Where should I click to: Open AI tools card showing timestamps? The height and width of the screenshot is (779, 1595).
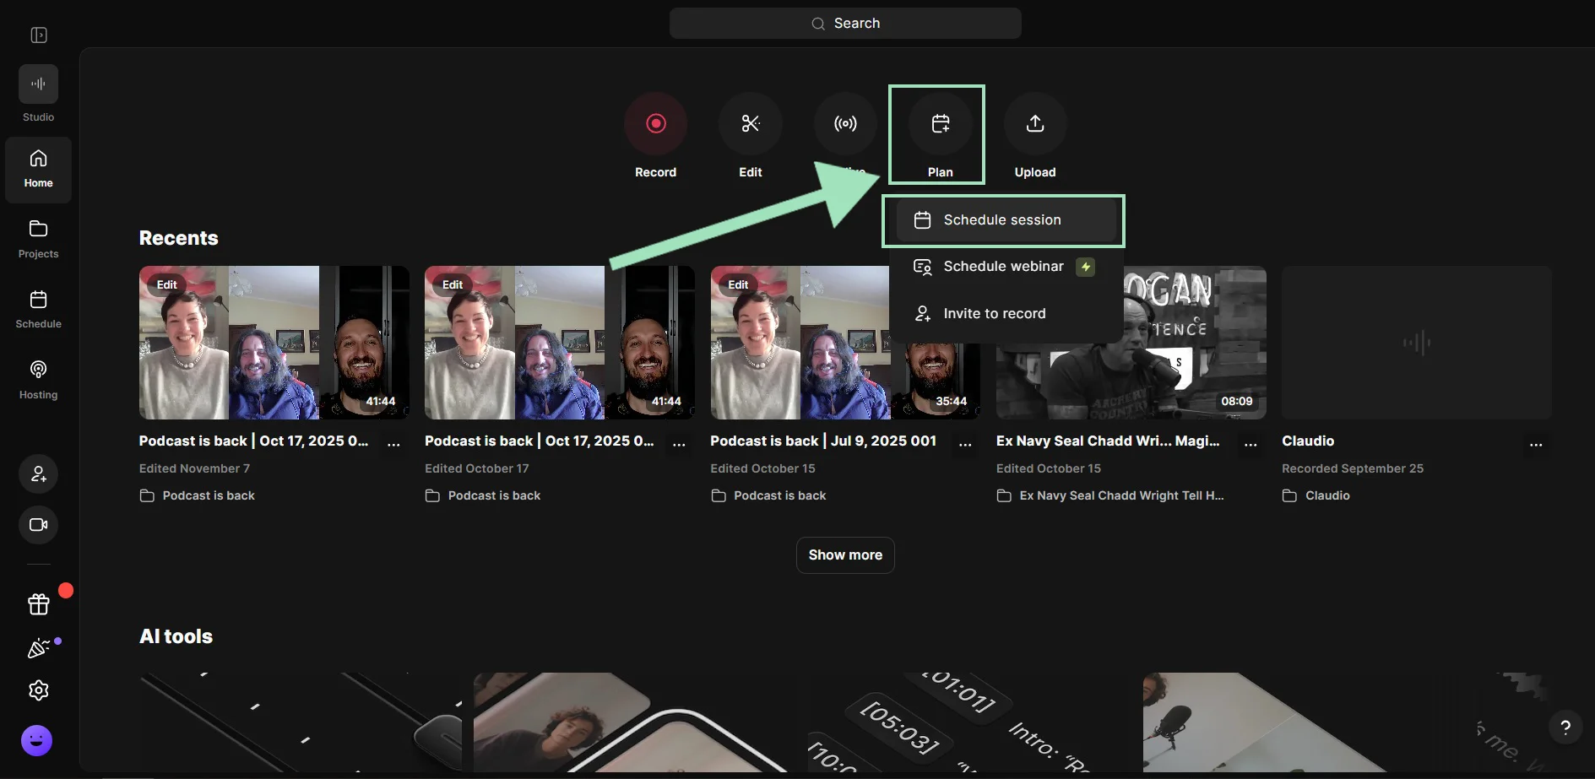[x=969, y=722]
